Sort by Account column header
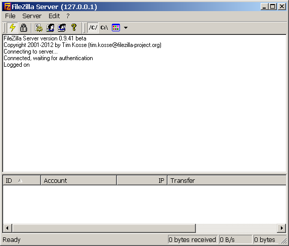The width and height of the screenshot is (289, 246). point(78,180)
